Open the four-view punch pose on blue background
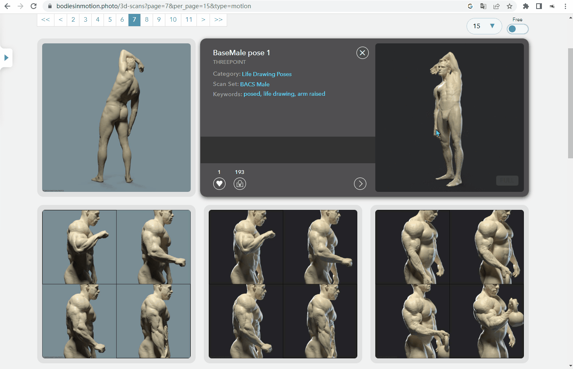Image resolution: width=573 pixels, height=369 pixels. click(117, 284)
